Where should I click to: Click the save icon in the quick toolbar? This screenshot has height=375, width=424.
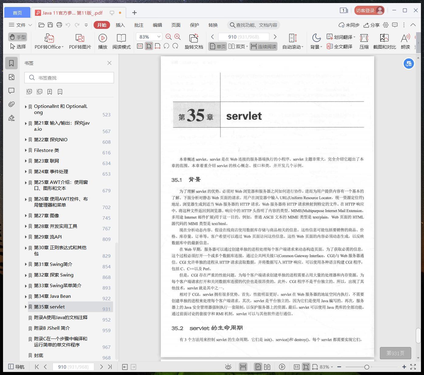tap(50, 25)
